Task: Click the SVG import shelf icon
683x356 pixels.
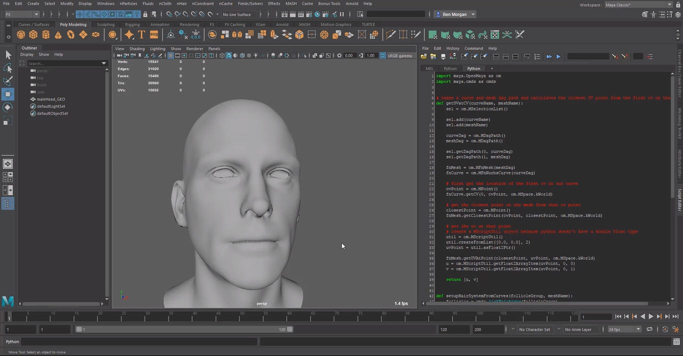Action: pos(154,34)
